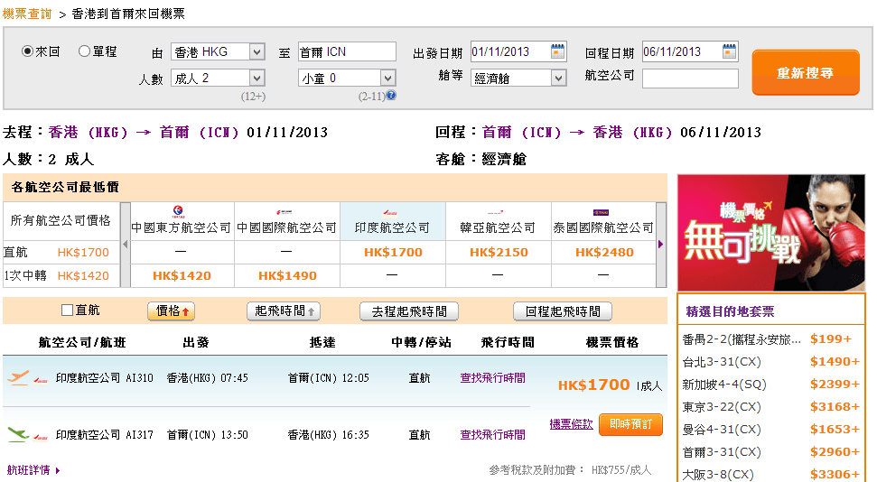Click the child age help icon

(392, 96)
